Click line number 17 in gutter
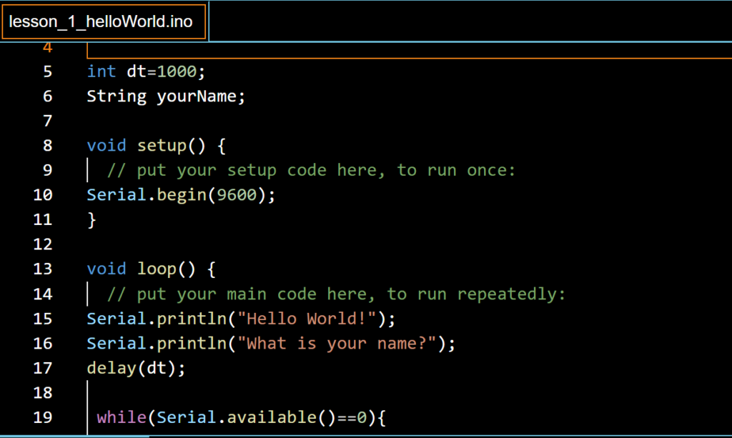732x438 pixels. [x=43, y=368]
